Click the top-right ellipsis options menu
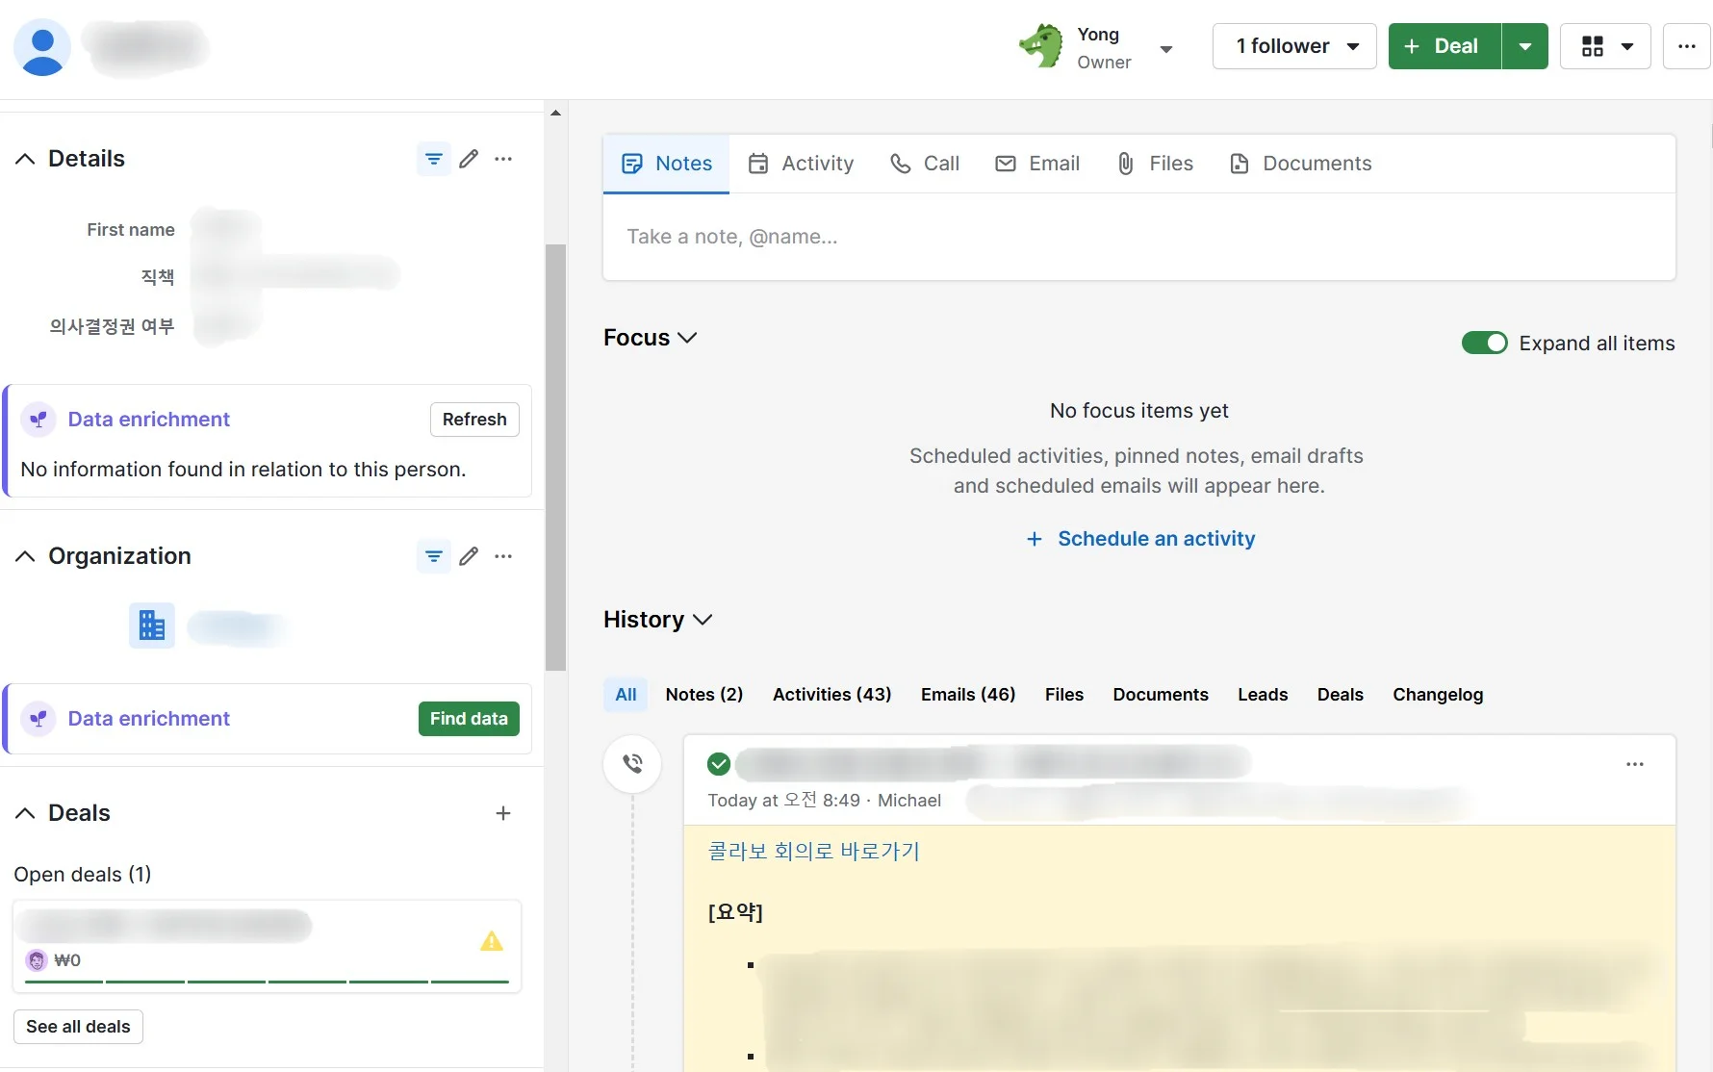This screenshot has width=1713, height=1072. click(1686, 45)
